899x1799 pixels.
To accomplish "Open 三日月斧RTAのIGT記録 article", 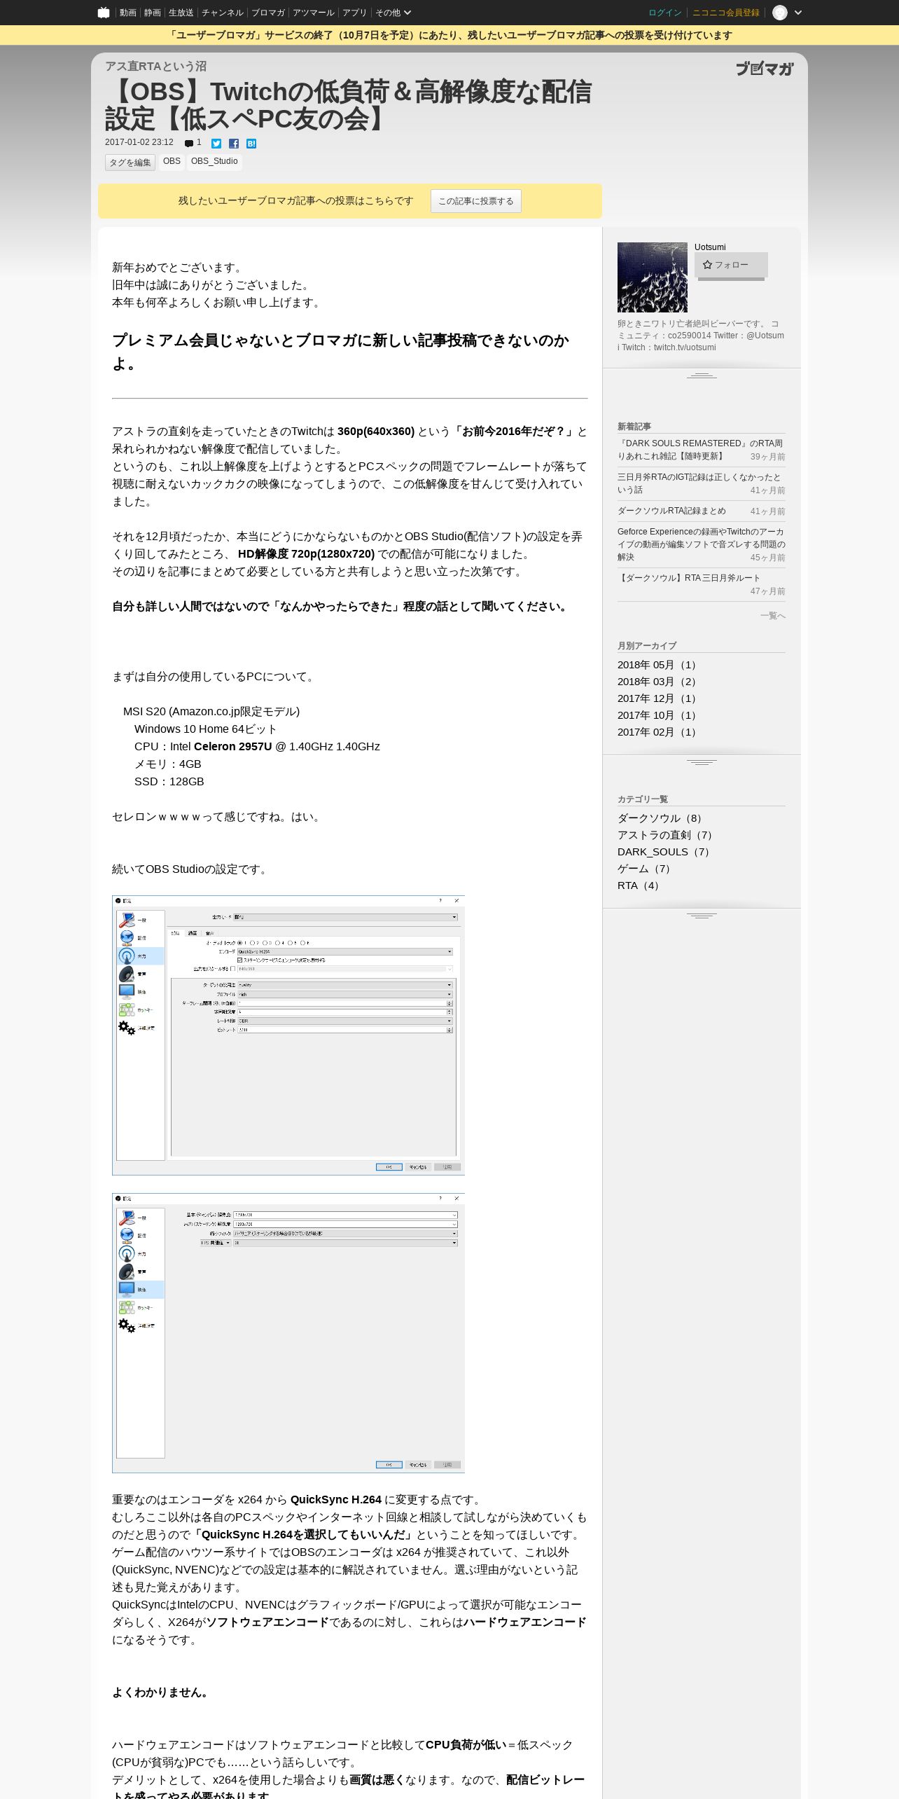I will [x=700, y=483].
